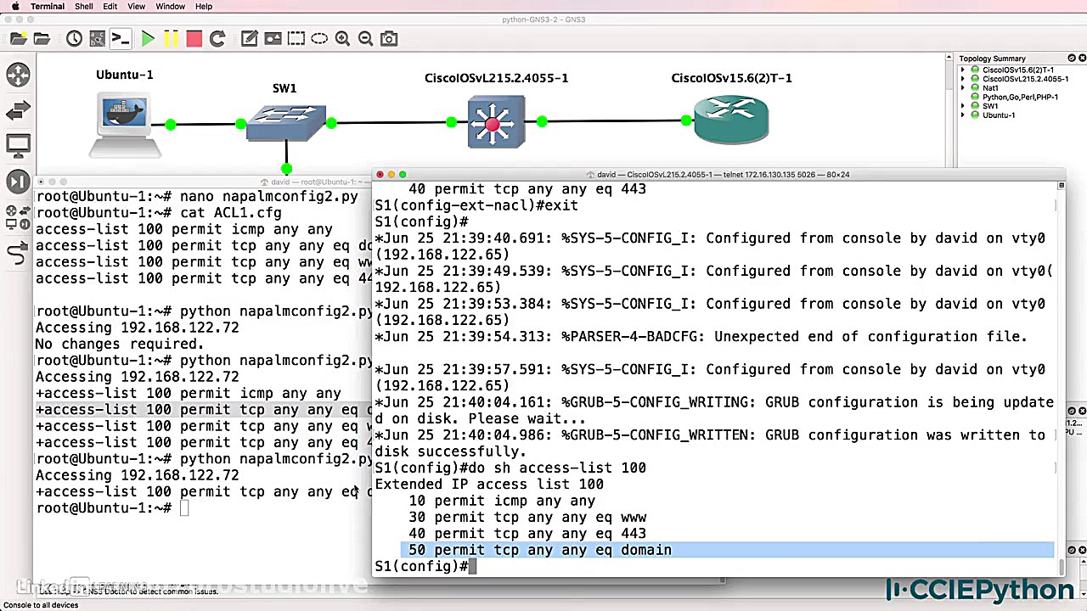The width and height of the screenshot is (1087, 611).
Task: Browse routers in device sidebar
Action: tap(18, 75)
